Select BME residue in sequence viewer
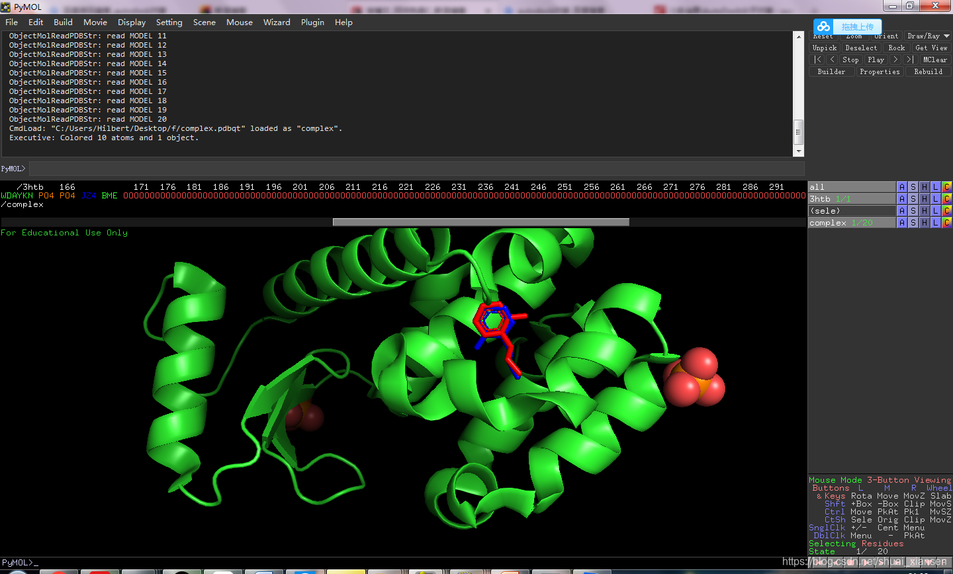953x574 pixels. coord(109,196)
